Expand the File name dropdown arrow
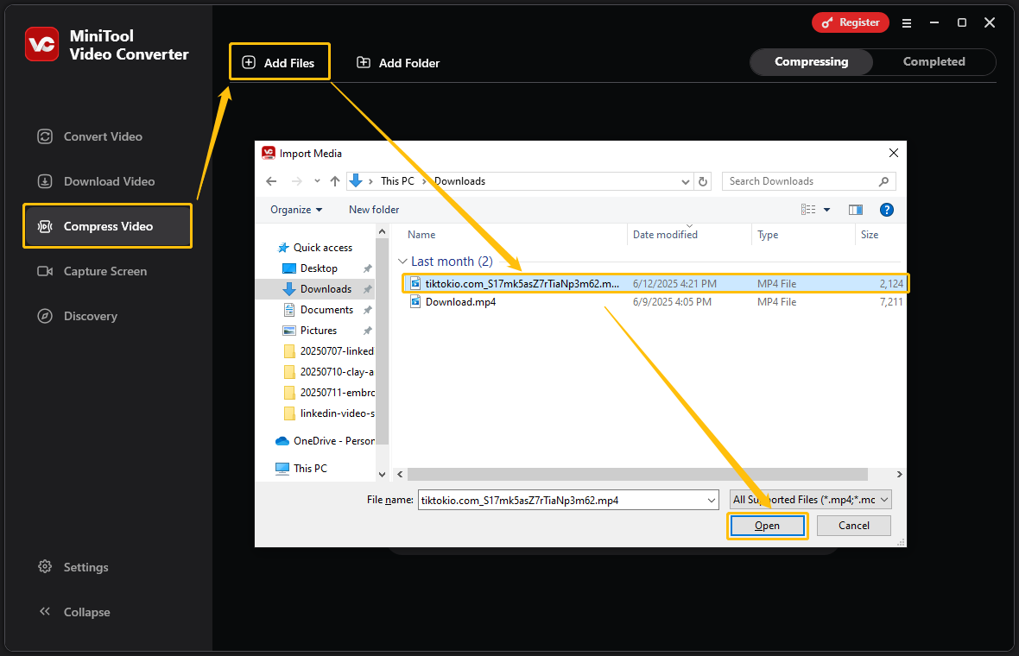 click(x=712, y=500)
